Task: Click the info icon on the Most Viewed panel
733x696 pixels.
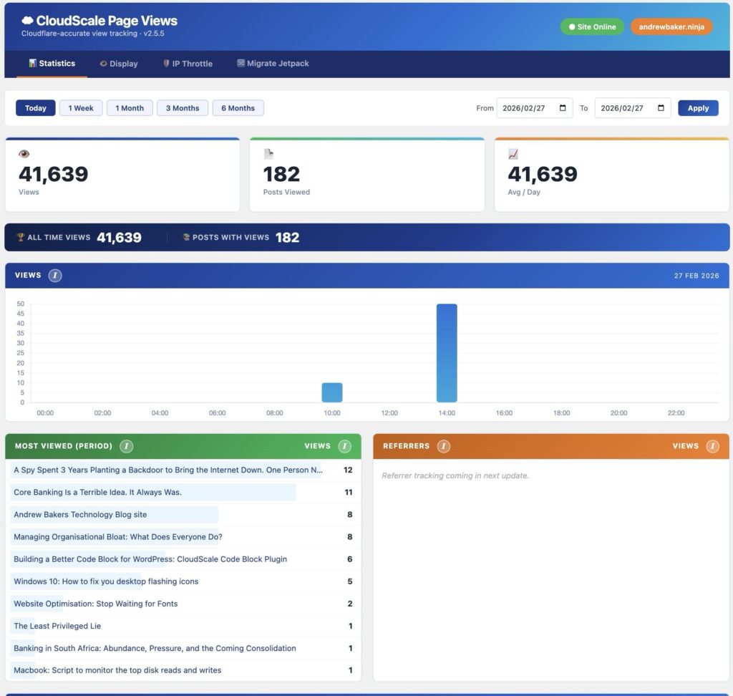Action: pyautogui.click(x=126, y=445)
